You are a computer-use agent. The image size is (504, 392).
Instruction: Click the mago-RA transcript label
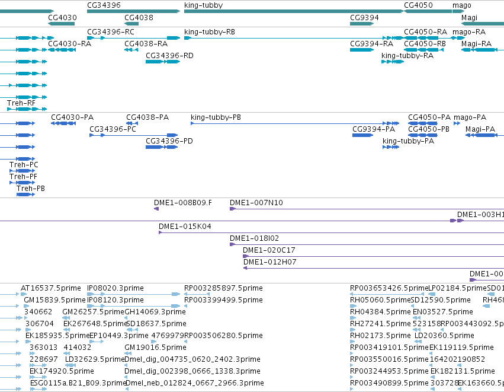469,32
